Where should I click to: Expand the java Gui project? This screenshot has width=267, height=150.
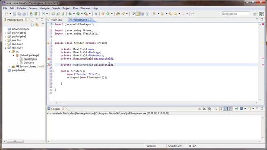(5, 40)
